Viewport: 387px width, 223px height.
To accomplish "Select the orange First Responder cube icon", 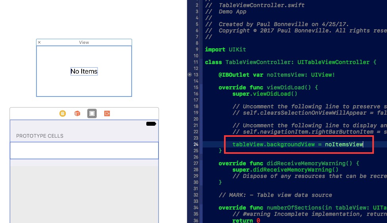I will [77, 113].
